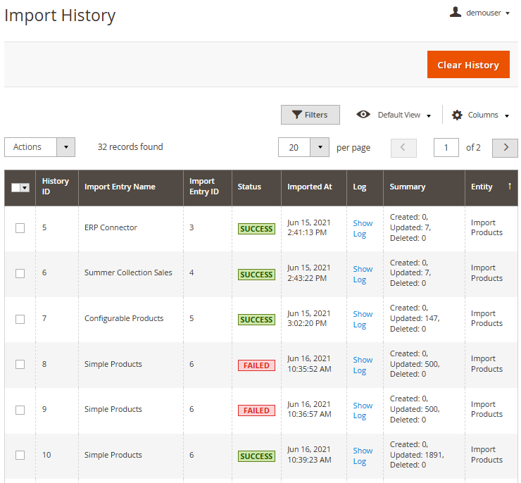Click the 'Updated: 1891' summary cell
The height and width of the screenshot is (483, 521).
(417, 455)
